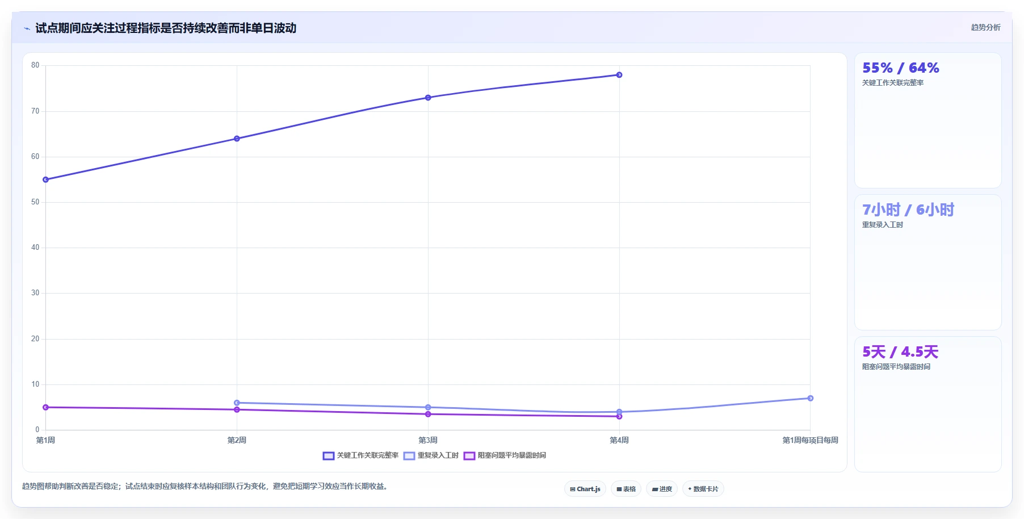The width and height of the screenshot is (1024, 519).
Task: Toggle the 关键工作关联完整率 legend series
Action: (x=360, y=455)
